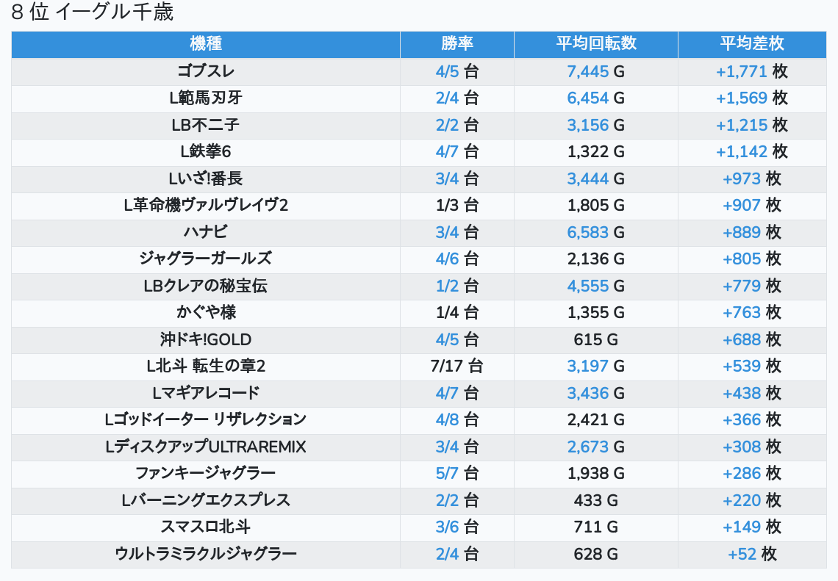Click the ウルトラミラクルジャグラー machine name

[206, 554]
